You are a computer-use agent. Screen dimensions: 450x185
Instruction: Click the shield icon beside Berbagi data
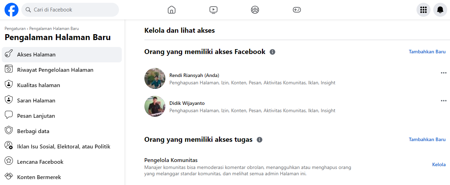[9, 131]
